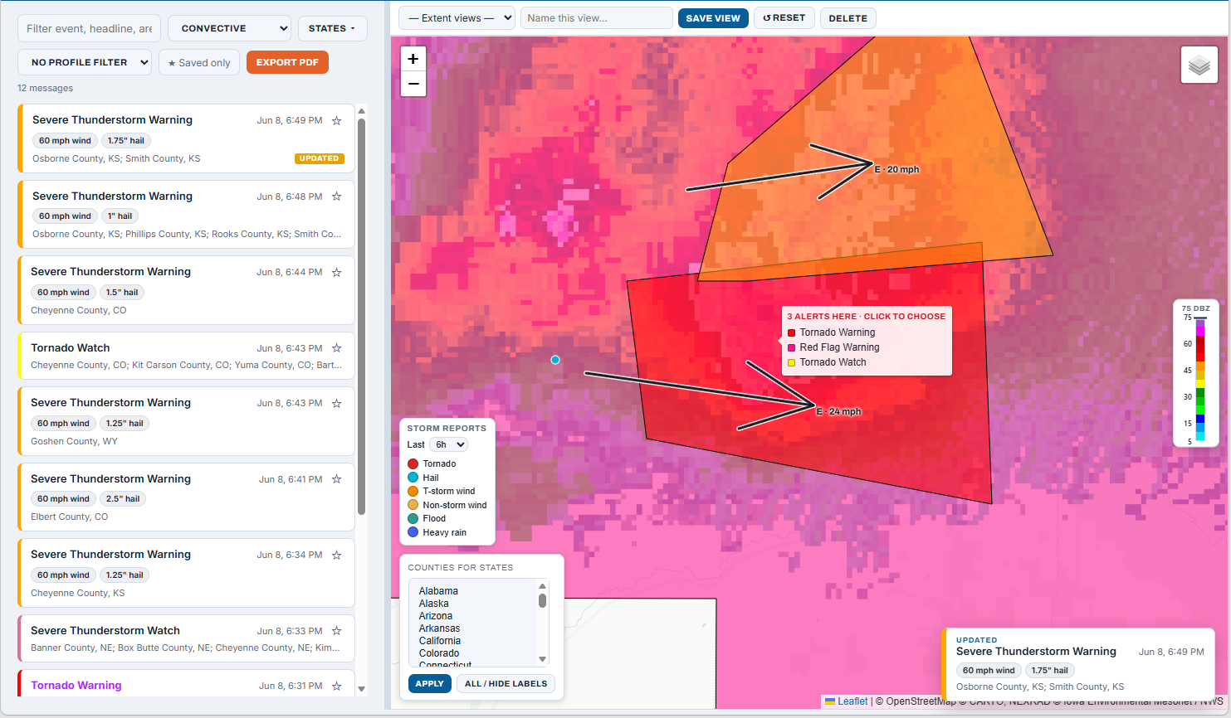
Task: Click the Heavy rain blue legend dot
Action: coord(413,532)
